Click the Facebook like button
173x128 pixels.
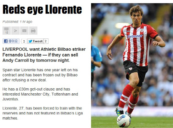tap(11, 41)
